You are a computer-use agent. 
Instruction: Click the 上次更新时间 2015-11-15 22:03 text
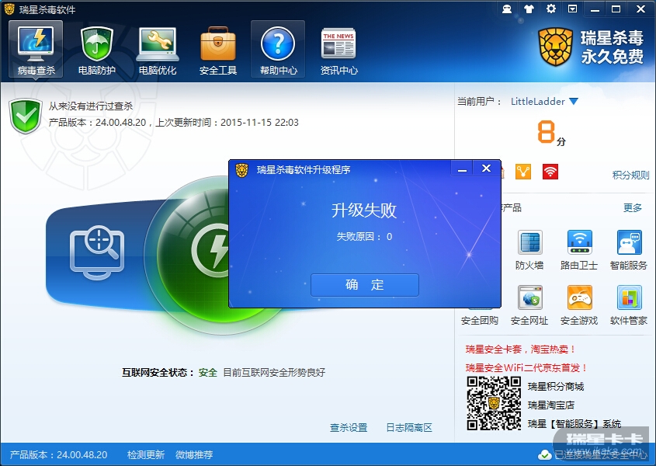click(x=227, y=122)
